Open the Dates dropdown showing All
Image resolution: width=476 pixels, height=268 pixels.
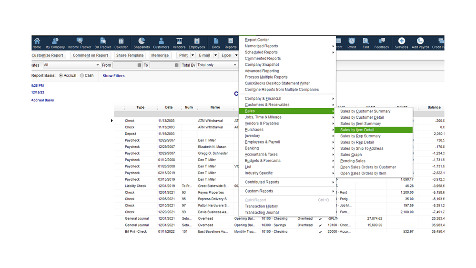pyautogui.click(x=71, y=65)
